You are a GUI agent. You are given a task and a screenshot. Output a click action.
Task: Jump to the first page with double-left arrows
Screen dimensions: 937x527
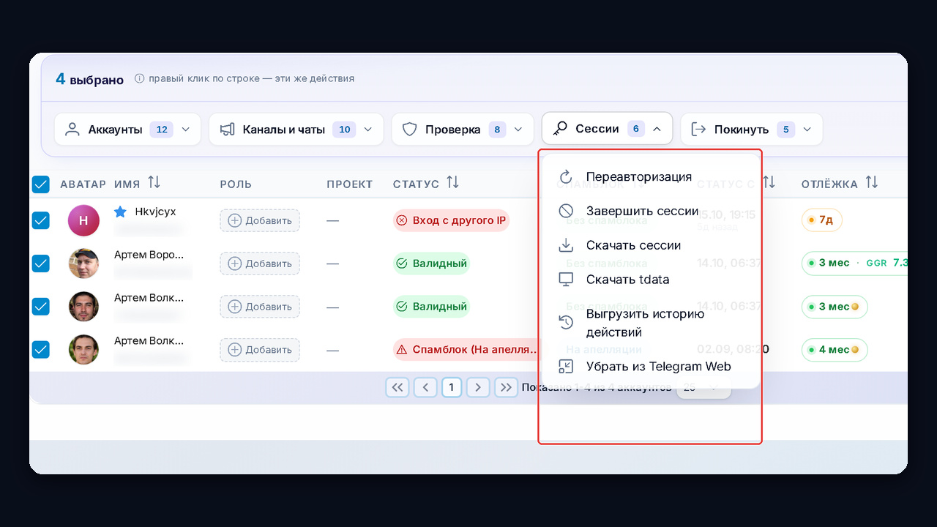click(397, 387)
